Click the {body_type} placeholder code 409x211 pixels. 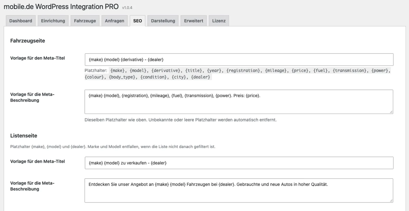point(122,77)
